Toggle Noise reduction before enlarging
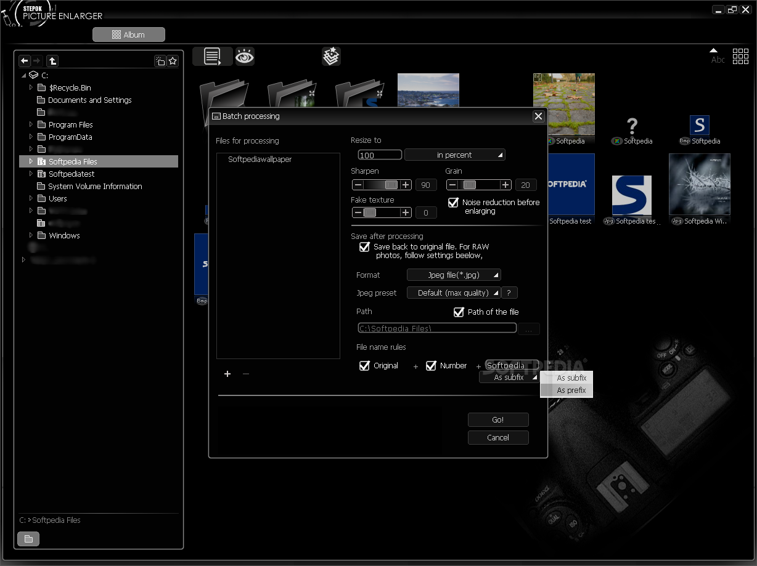 [453, 202]
